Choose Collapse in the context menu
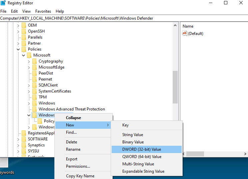Viewport: 248px width, 179px height. coord(83,118)
